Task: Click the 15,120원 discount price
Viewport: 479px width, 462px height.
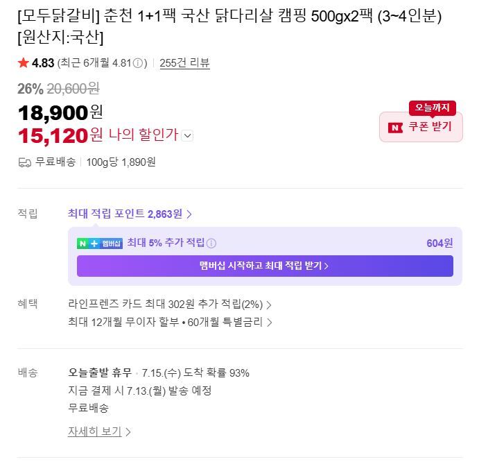Action: (60, 135)
